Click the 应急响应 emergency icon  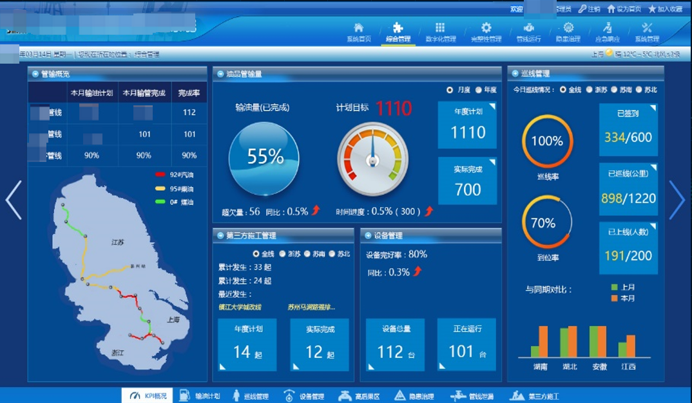click(607, 28)
